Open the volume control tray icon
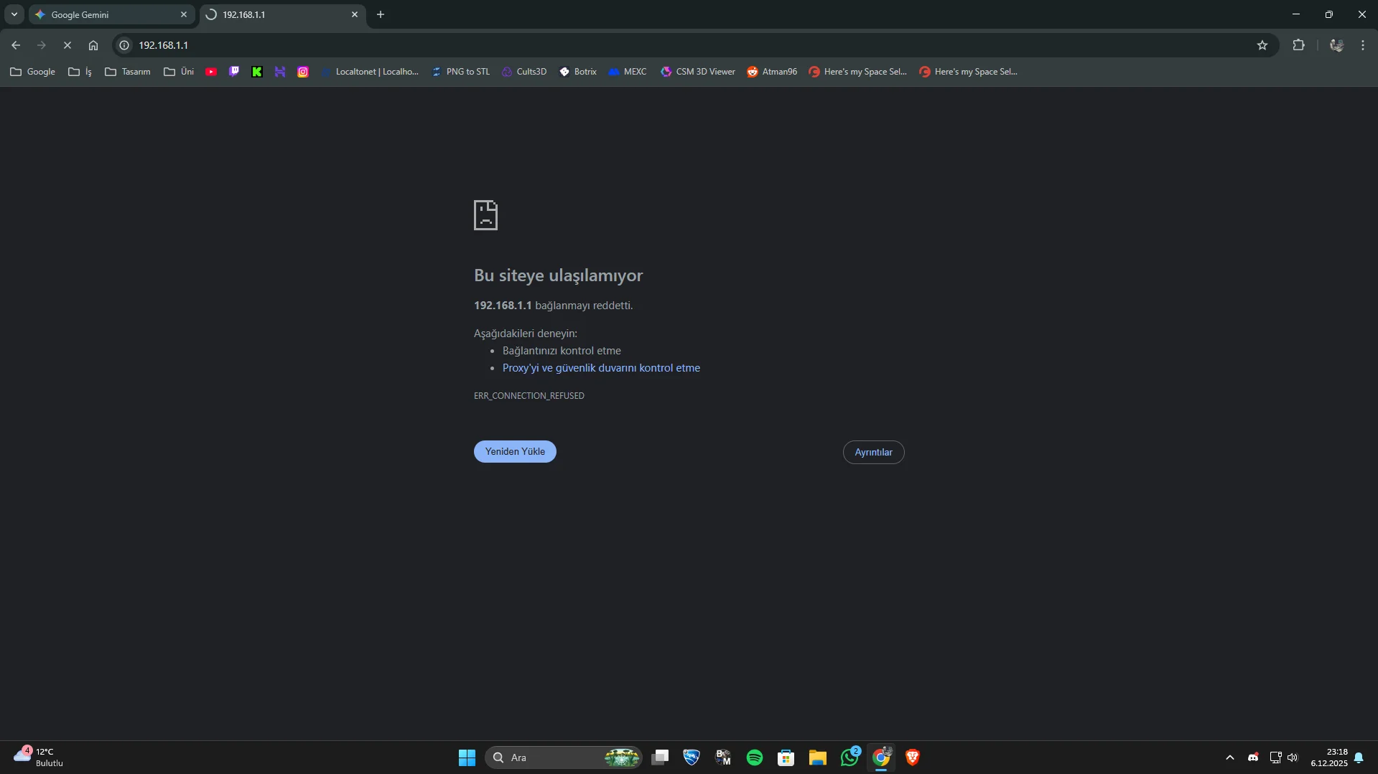The image size is (1378, 774). coord(1293,758)
